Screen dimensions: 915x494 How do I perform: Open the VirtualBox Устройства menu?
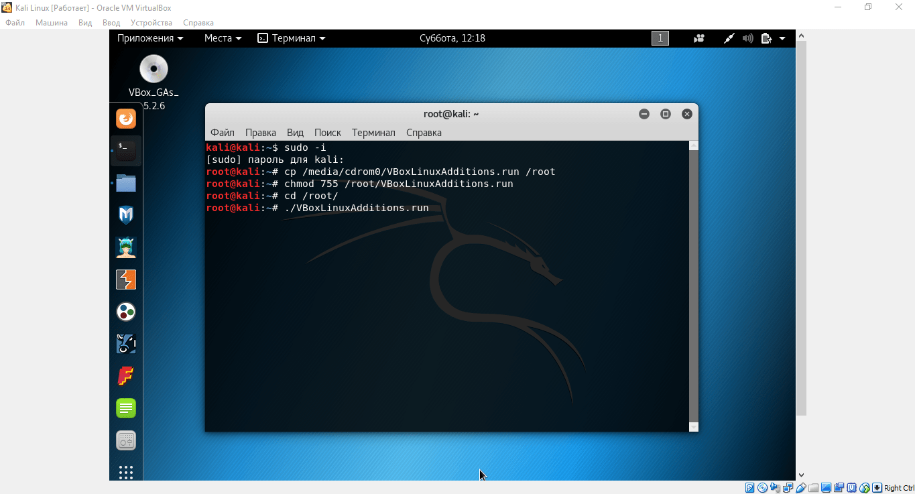(x=151, y=23)
